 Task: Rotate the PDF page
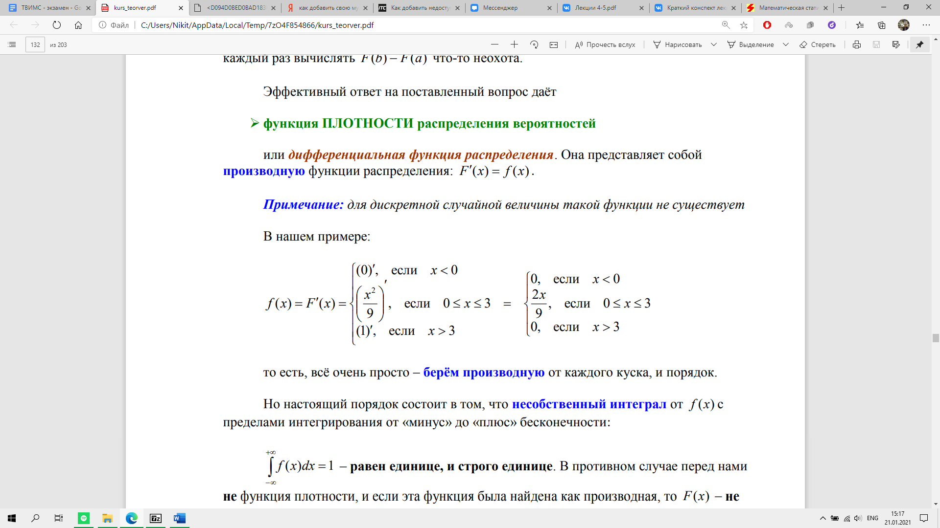(534, 44)
